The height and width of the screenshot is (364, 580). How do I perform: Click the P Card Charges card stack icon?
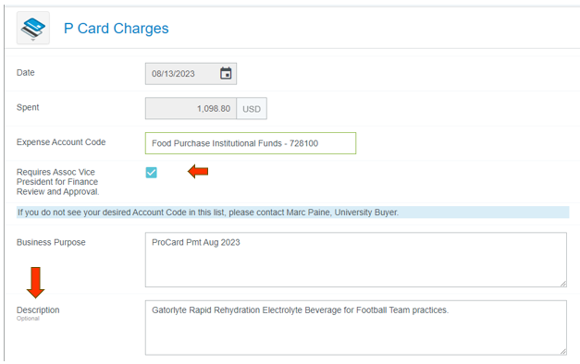(33, 28)
